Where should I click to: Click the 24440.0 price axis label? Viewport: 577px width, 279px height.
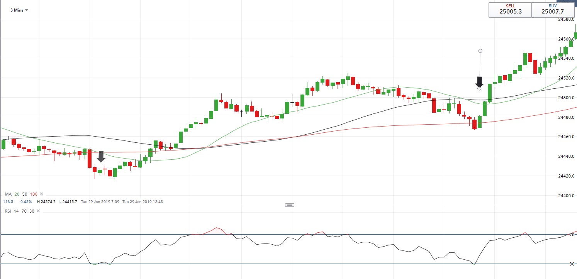click(x=567, y=157)
